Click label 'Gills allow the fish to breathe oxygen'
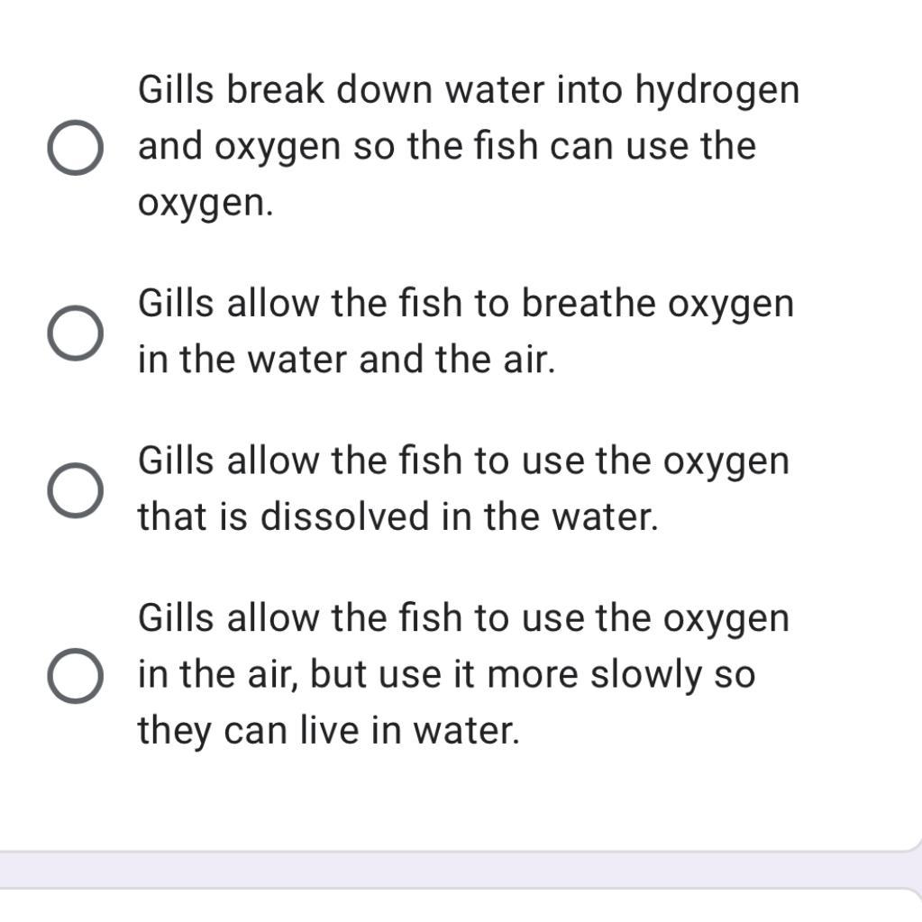922x922 pixels. (x=465, y=304)
